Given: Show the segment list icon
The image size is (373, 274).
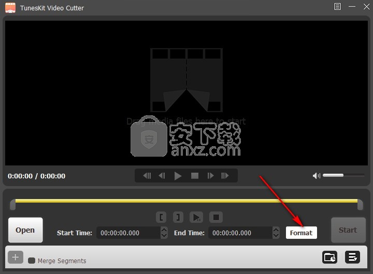Looking at the screenshot, I should pos(352,257).
